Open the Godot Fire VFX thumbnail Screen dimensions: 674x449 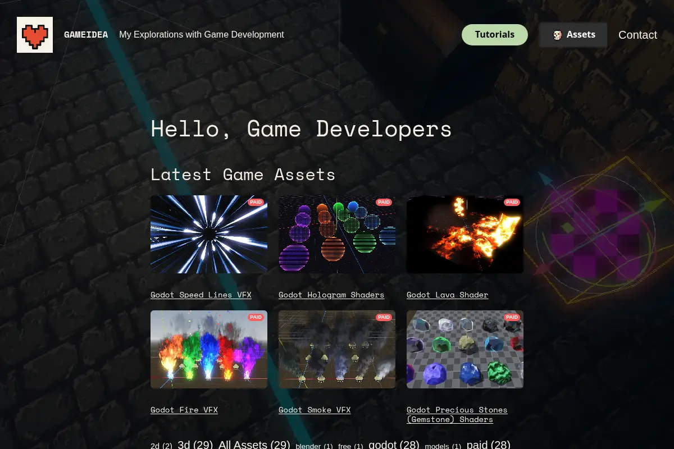[x=209, y=349]
